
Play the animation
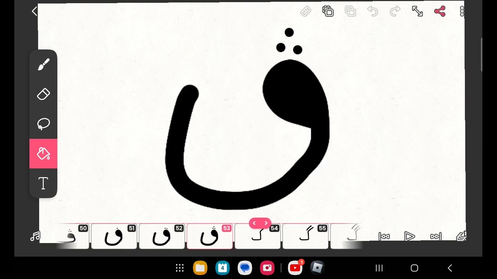(410, 236)
